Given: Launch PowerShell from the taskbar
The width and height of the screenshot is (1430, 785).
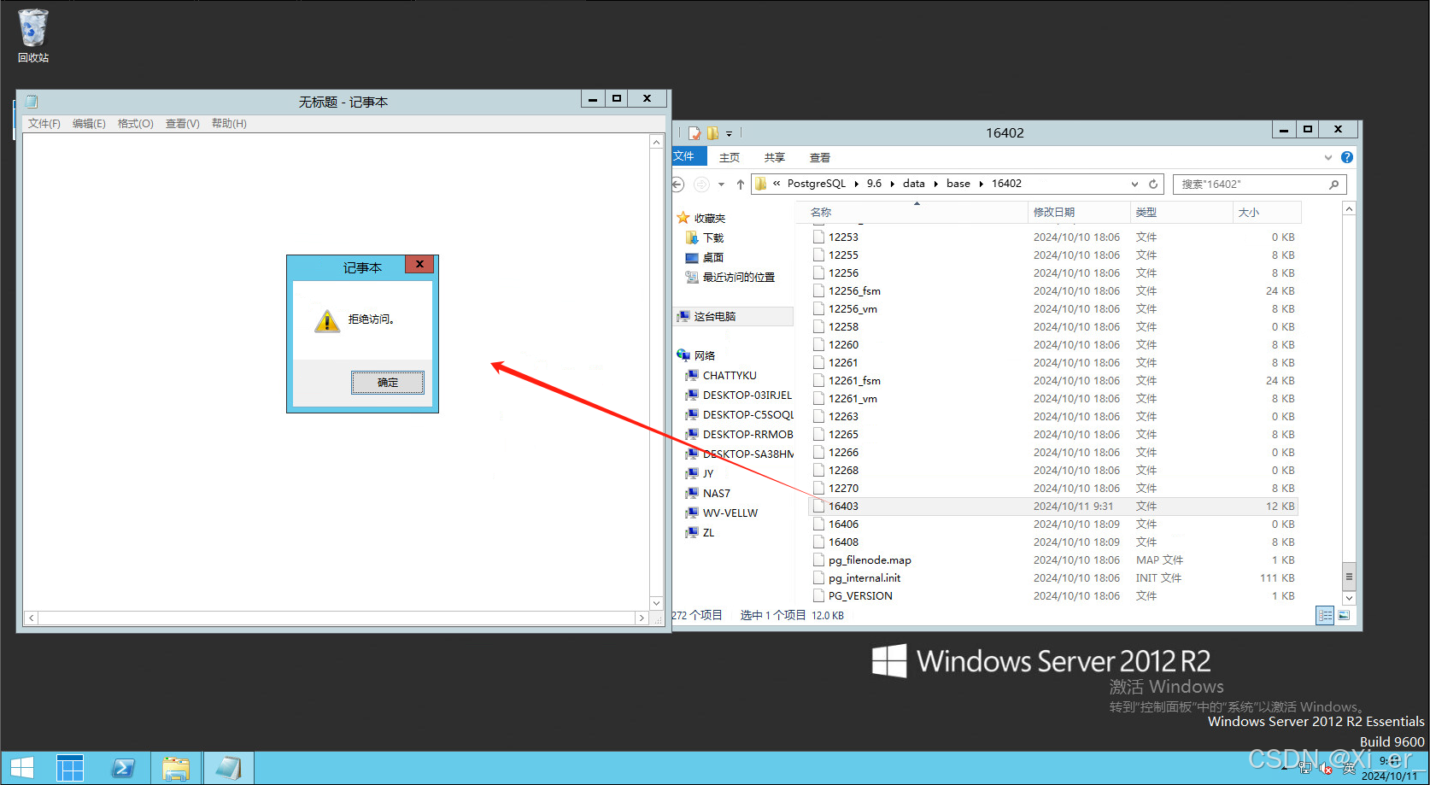Looking at the screenshot, I should coord(123,768).
